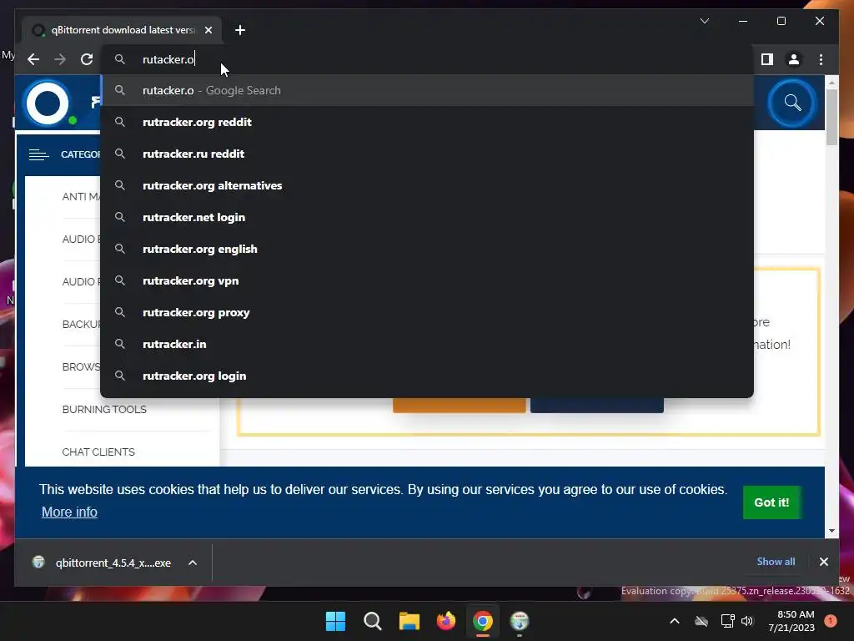Open the tab search chevron
The height and width of the screenshot is (641, 854).
click(705, 21)
